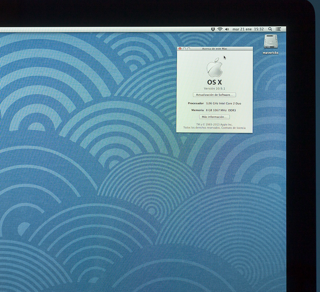The width and height of the screenshot is (320, 292).
Task: Click the Más información button
Action: 214,117
